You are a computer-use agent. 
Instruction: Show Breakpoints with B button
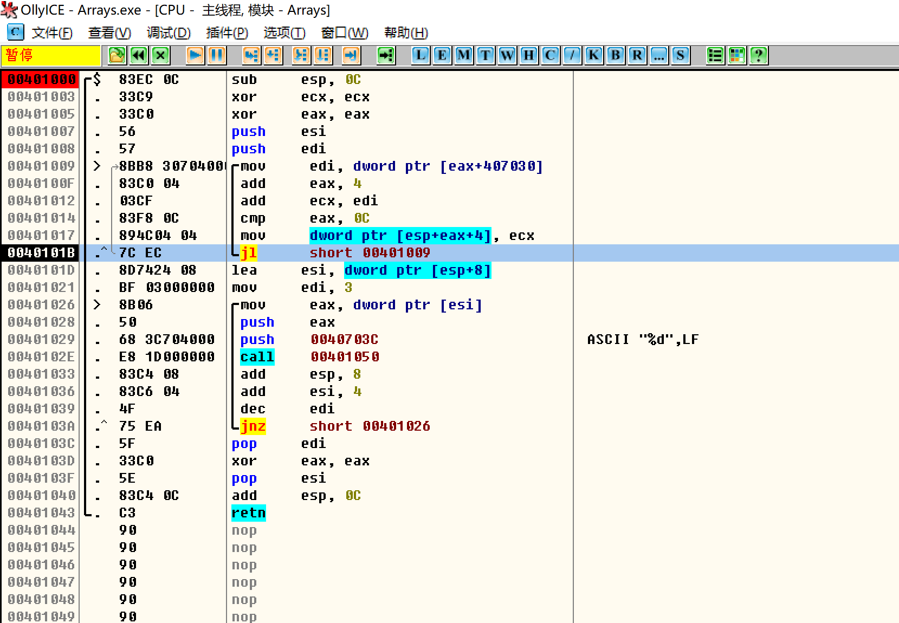pos(616,55)
